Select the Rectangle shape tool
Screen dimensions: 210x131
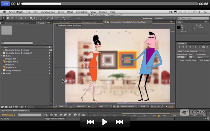click(31, 18)
